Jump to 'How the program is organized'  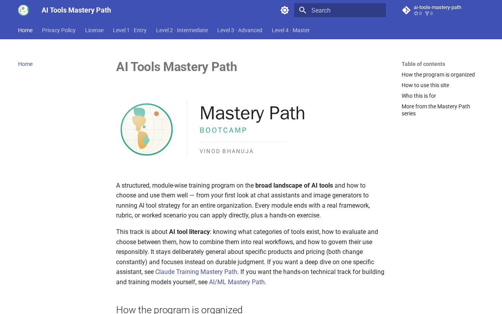click(x=438, y=75)
